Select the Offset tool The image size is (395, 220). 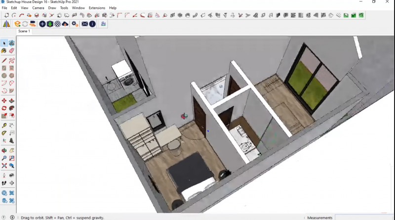point(11,116)
